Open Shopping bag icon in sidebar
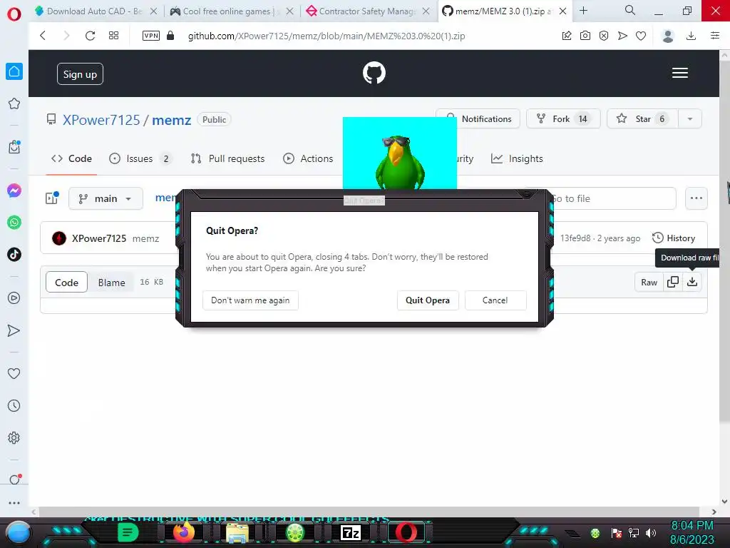 pyautogui.click(x=14, y=147)
